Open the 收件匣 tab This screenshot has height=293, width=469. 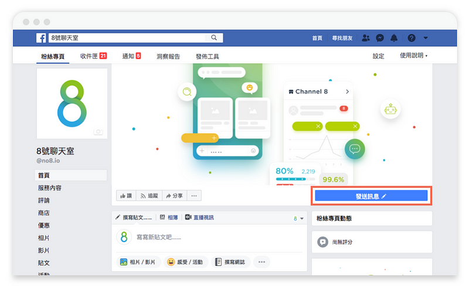point(93,56)
